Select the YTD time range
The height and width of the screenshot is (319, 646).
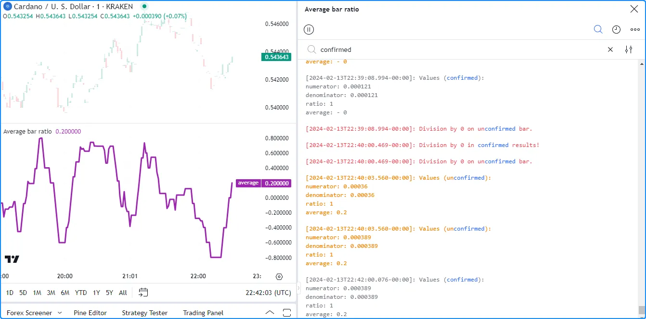coord(81,293)
